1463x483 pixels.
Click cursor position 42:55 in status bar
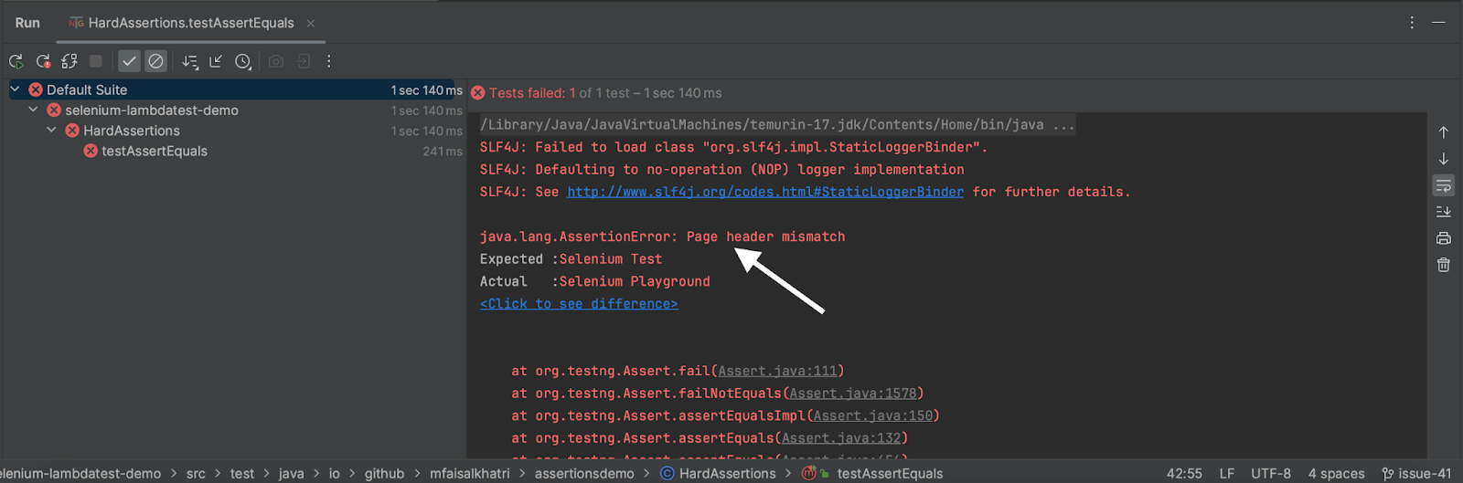(1184, 473)
